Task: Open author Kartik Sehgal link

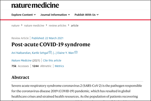Action: pos(40,53)
